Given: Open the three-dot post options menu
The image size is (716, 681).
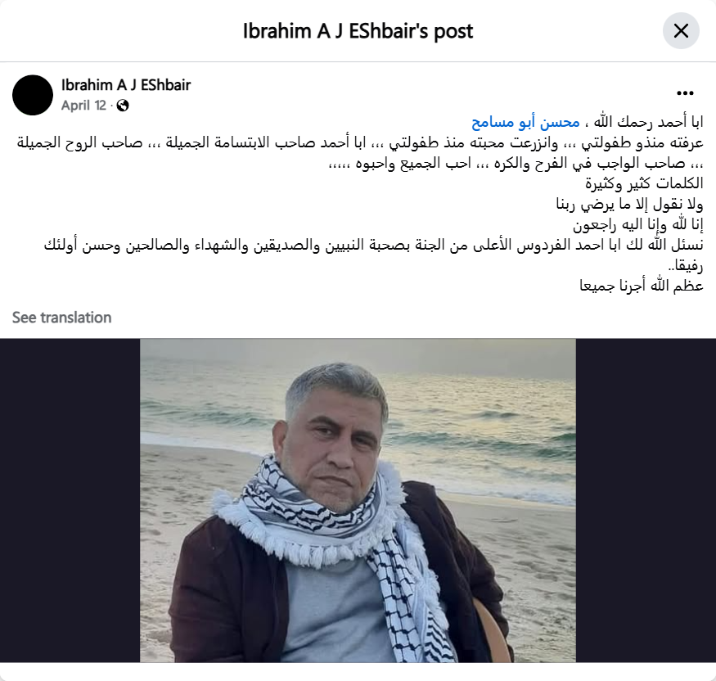Looking at the screenshot, I should point(685,93).
